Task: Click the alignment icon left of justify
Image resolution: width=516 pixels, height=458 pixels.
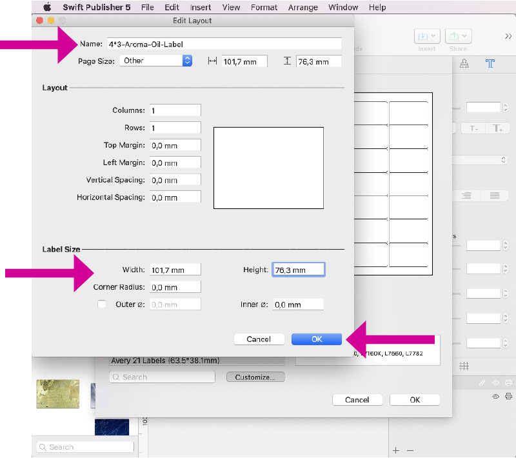Action: [466, 195]
